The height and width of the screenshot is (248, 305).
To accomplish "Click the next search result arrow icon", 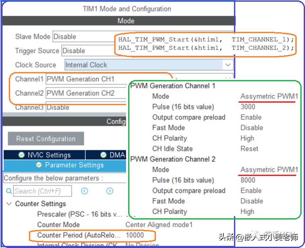I will pyautogui.click(x=110, y=191).
